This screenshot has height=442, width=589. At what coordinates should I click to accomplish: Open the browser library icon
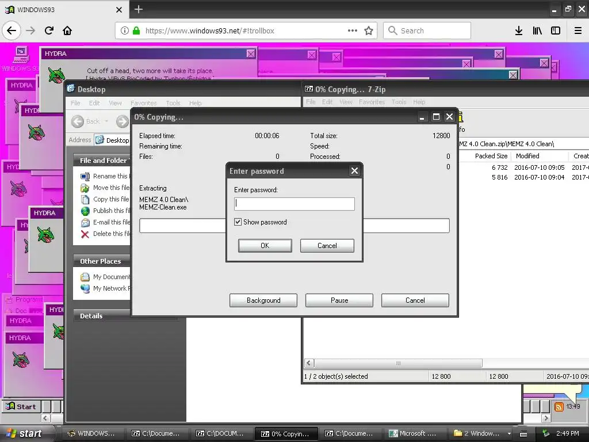[537, 31]
